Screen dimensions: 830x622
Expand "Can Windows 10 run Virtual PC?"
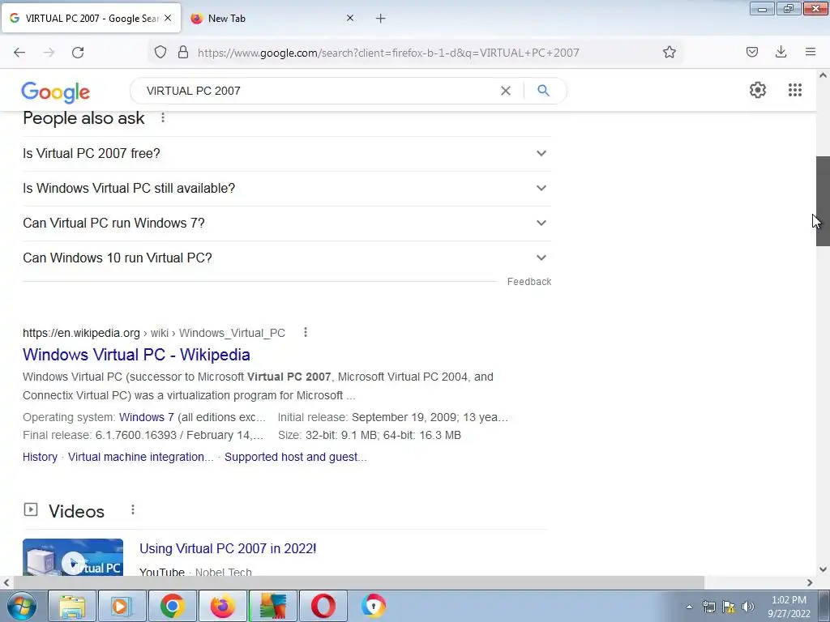tap(287, 258)
